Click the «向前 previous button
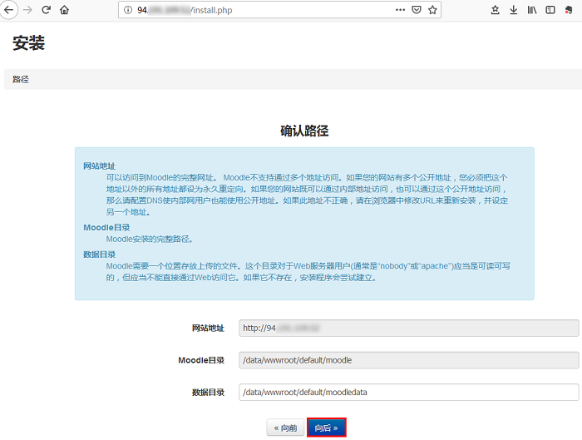This screenshot has height=440, width=582. [x=284, y=428]
